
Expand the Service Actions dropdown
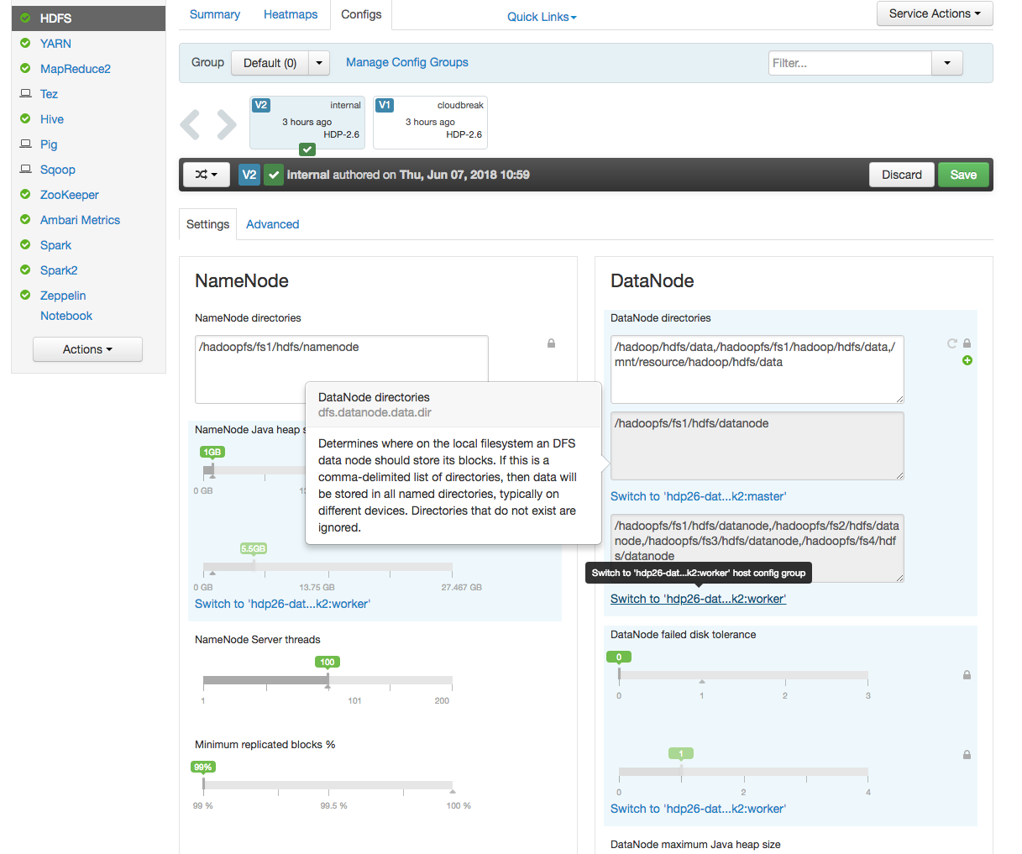click(935, 13)
